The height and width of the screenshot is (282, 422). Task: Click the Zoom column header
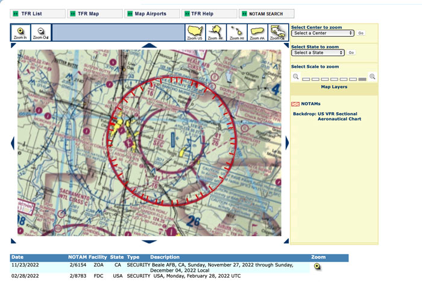pos(318,257)
